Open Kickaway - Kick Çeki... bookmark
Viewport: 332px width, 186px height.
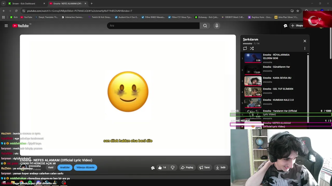(x=206, y=17)
